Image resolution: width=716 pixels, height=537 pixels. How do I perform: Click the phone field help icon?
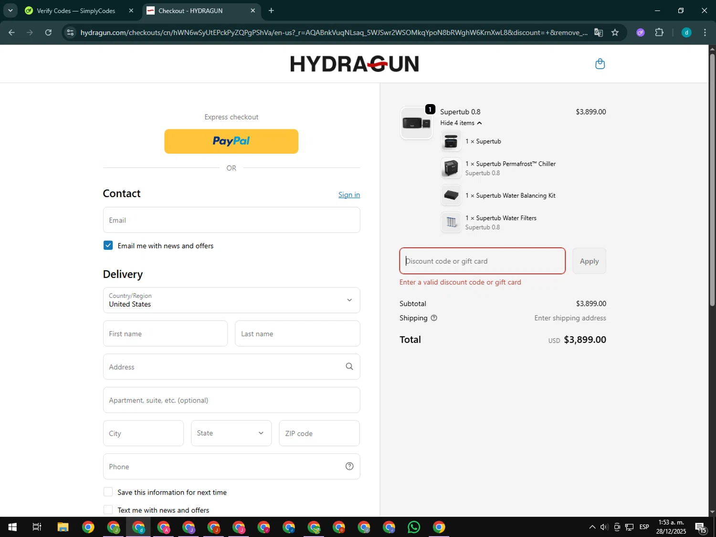(x=349, y=466)
